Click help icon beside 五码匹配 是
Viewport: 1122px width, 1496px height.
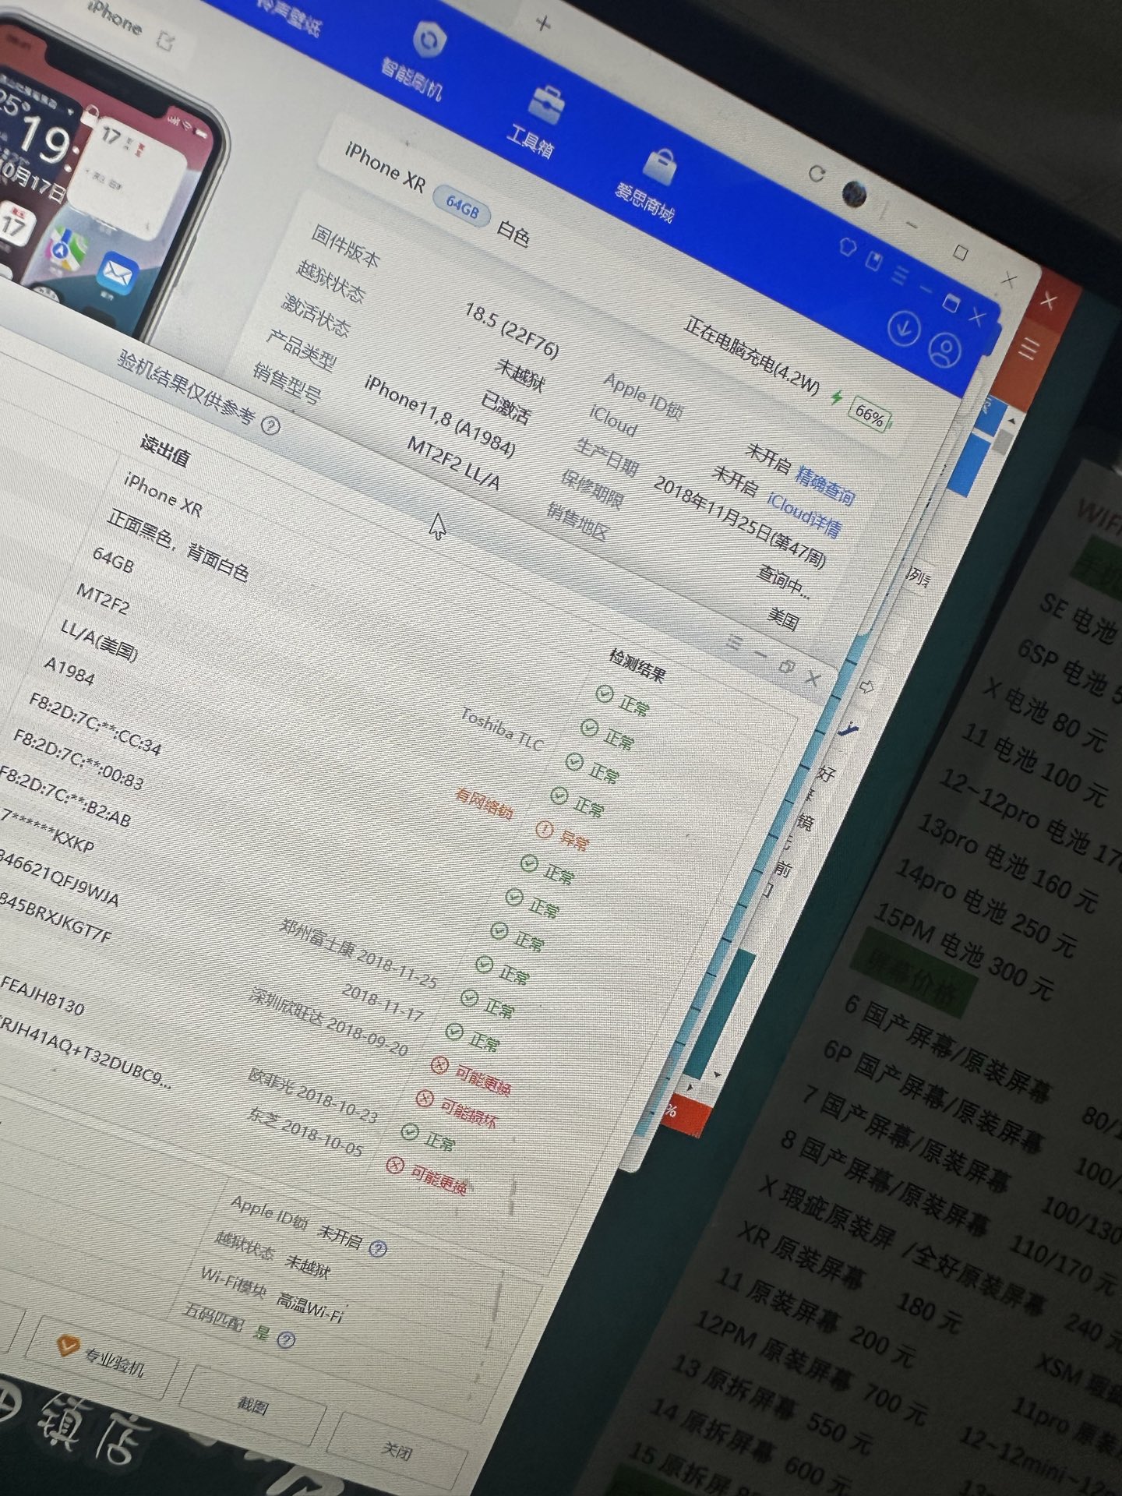[x=286, y=1339]
